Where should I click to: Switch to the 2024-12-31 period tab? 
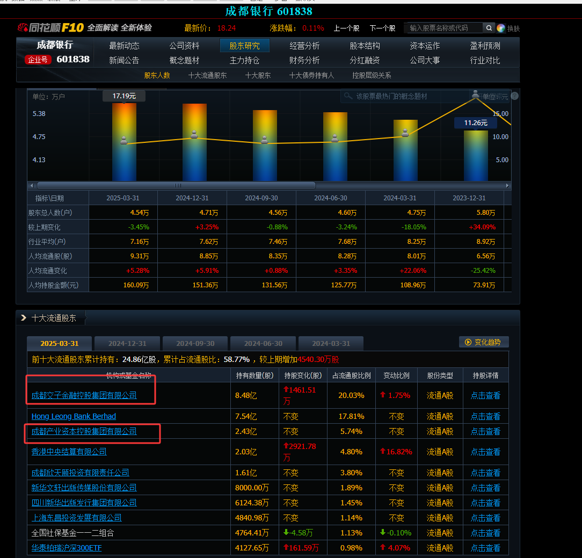[127, 343]
